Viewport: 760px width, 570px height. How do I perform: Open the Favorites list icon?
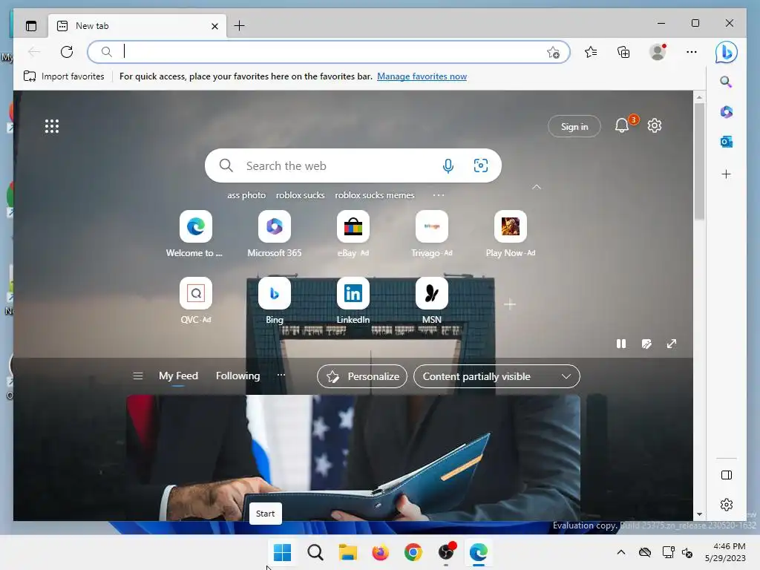point(591,52)
